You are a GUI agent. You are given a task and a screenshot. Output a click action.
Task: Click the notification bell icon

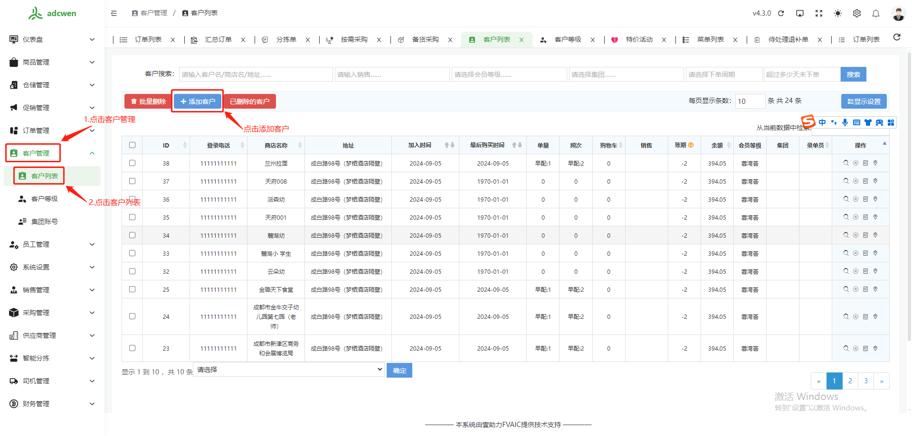(x=876, y=13)
